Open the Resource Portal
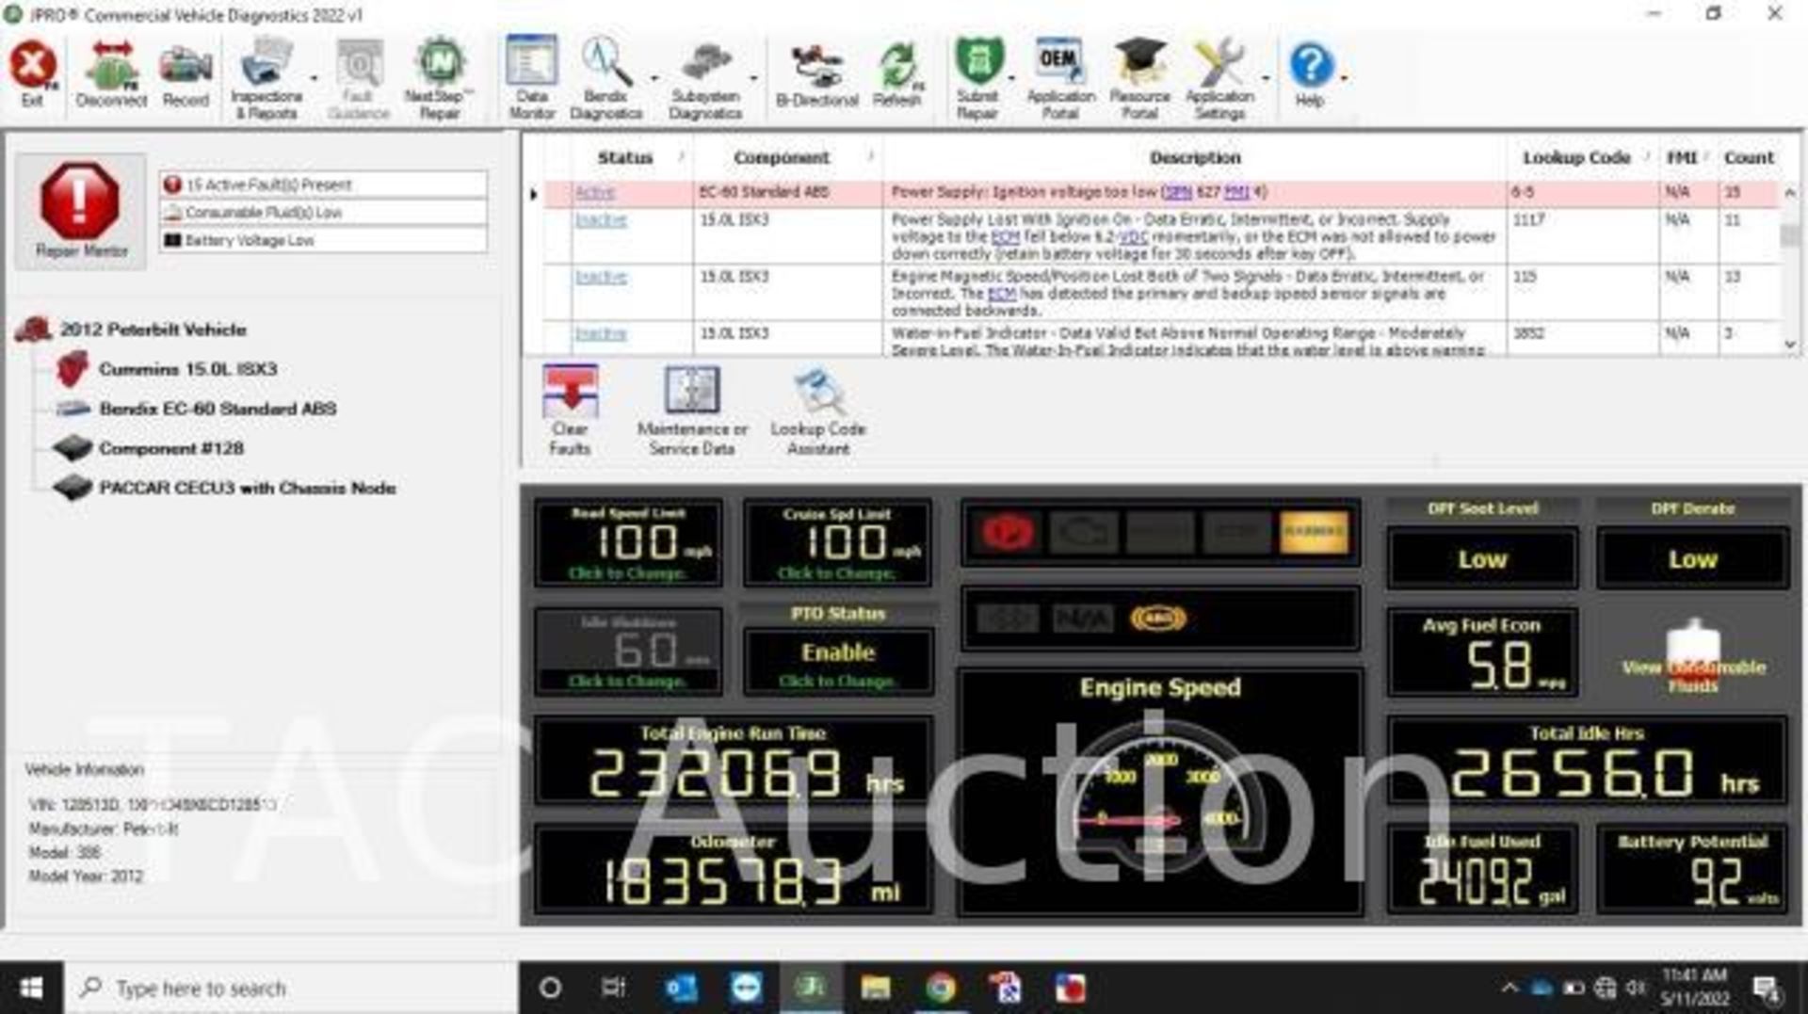This screenshot has width=1808, height=1014. coord(1139,79)
